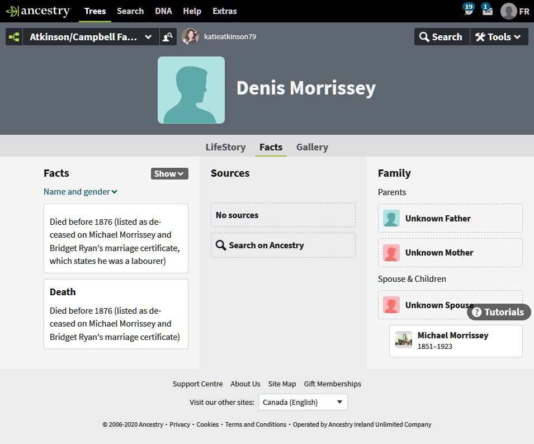Open the Trees menu
Image resolution: width=534 pixels, height=444 pixels.
(95, 11)
